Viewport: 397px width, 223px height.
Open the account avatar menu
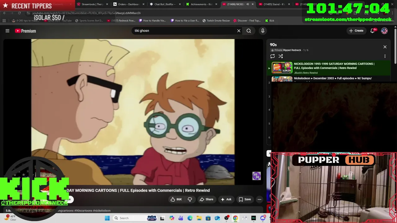pyautogui.click(x=384, y=31)
